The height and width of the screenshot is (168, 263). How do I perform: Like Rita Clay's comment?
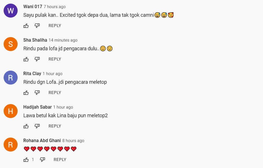pyautogui.click(x=26, y=93)
